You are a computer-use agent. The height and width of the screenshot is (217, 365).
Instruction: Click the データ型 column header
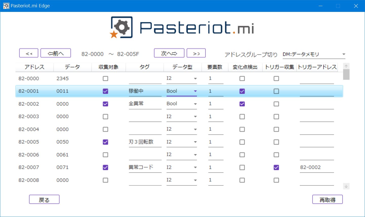pyautogui.click(x=182, y=67)
